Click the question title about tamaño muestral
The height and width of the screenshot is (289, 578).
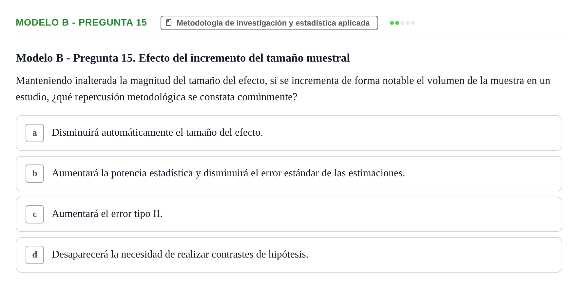point(183,58)
